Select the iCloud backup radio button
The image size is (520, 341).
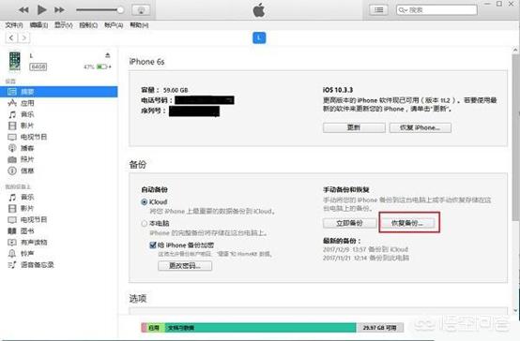145,202
